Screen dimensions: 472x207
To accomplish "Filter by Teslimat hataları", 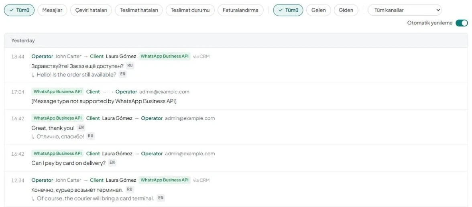I will click(x=139, y=10).
